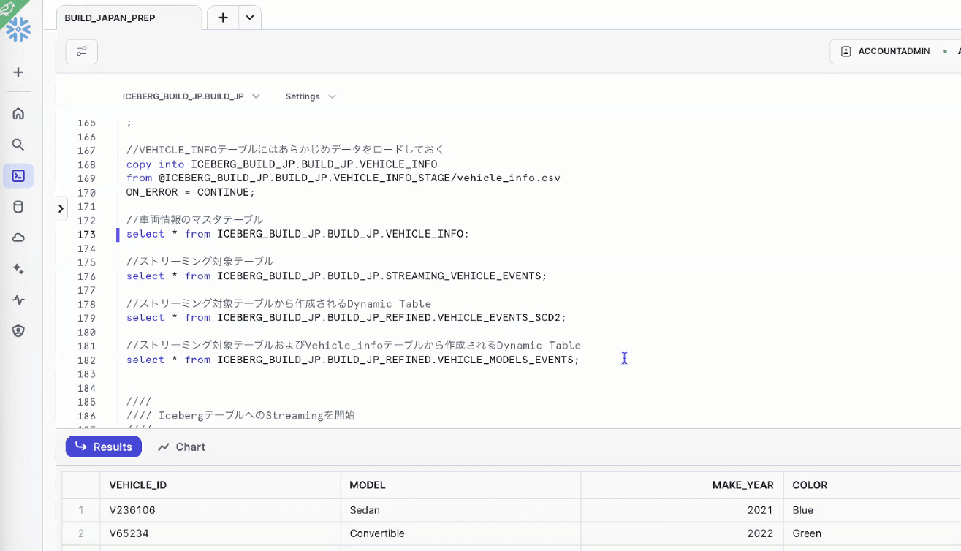Add a new worksheet tab
Viewport: 961px width, 551px height.
[223, 18]
